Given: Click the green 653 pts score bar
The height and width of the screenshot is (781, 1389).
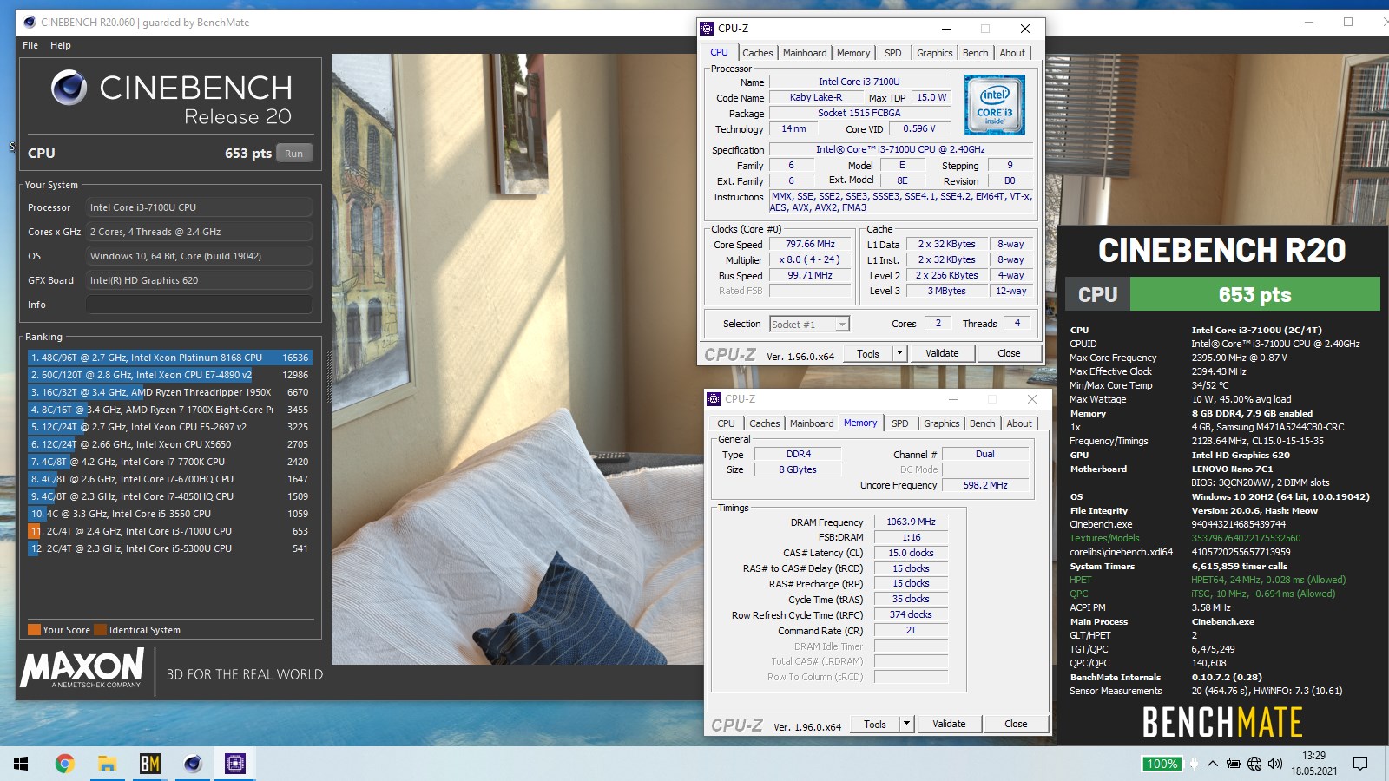Looking at the screenshot, I should point(1254,294).
